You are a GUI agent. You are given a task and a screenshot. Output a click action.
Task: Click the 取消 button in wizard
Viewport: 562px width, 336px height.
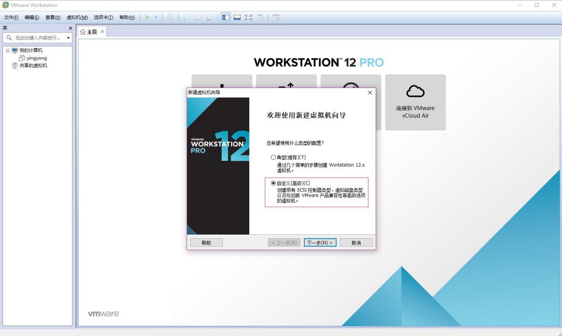pos(356,242)
